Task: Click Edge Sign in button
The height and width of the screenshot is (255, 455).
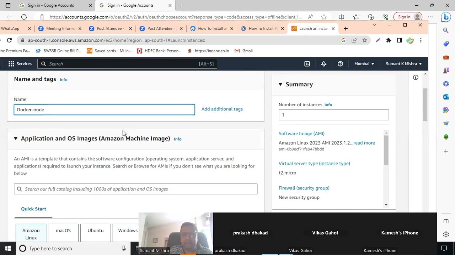Action: coord(408,17)
